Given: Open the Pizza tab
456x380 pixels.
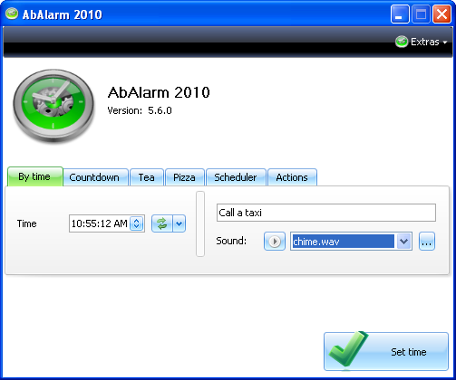Looking at the screenshot, I should tap(184, 177).
